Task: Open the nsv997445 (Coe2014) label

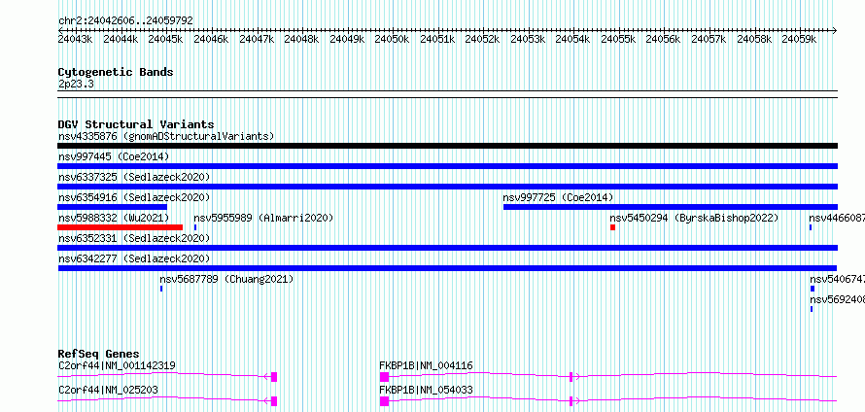Action: point(114,157)
